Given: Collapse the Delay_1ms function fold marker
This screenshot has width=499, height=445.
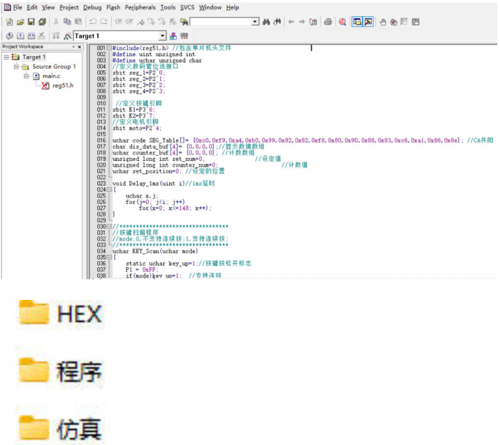Looking at the screenshot, I should tap(109, 190).
